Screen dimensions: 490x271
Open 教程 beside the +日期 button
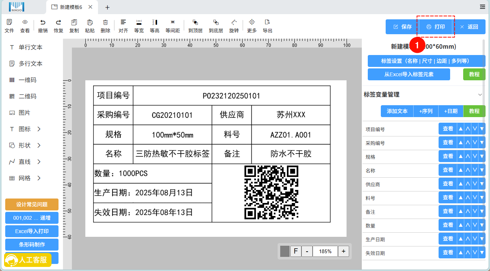coord(474,111)
